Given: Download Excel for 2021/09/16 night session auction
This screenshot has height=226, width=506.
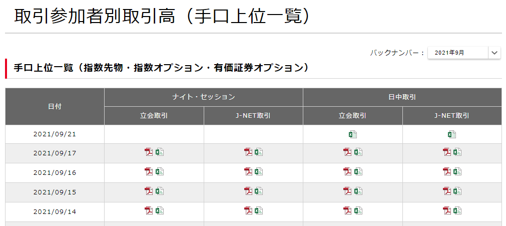Looking at the screenshot, I should tap(160, 172).
